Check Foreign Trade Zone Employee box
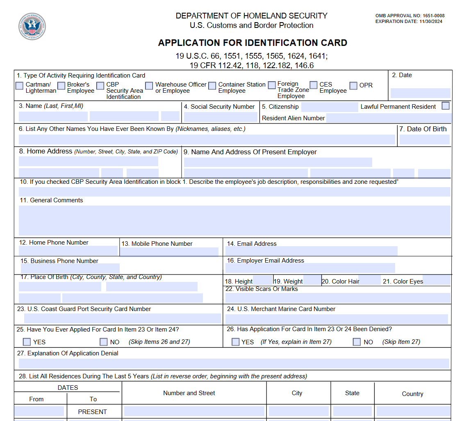 coord(271,85)
